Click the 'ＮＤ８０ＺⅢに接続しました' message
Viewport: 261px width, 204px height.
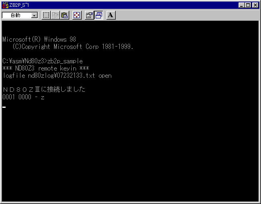pos(44,89)
